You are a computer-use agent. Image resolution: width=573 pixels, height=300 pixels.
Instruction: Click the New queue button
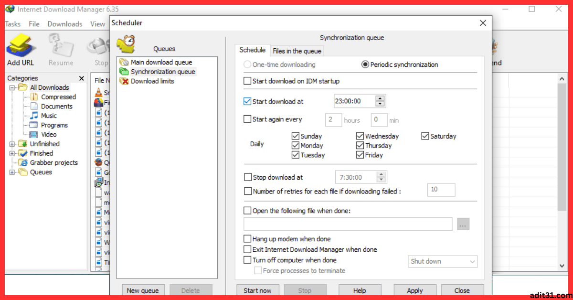(x=143, y=290)
